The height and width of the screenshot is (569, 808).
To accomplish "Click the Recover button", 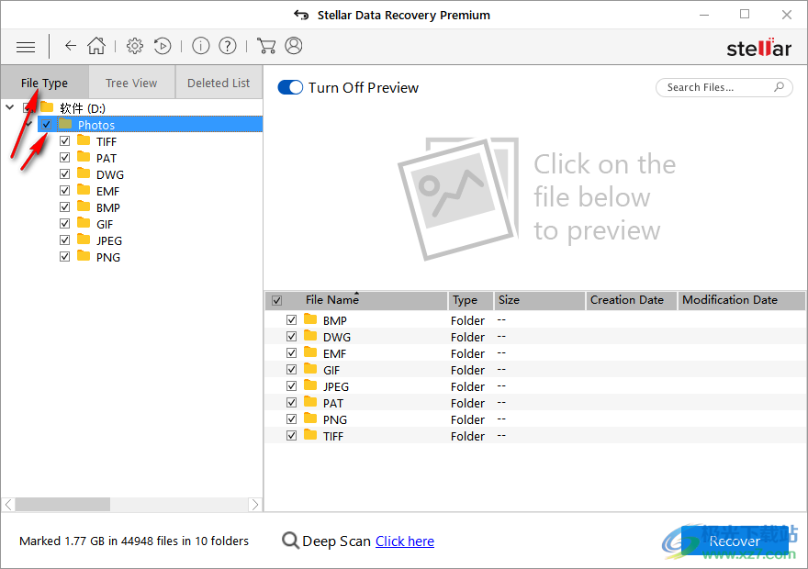I will click(x=735, y=541).
